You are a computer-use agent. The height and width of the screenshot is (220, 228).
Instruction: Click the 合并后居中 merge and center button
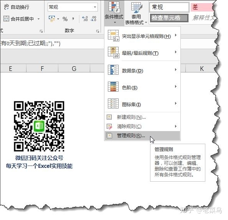click(x=18, y=19)
